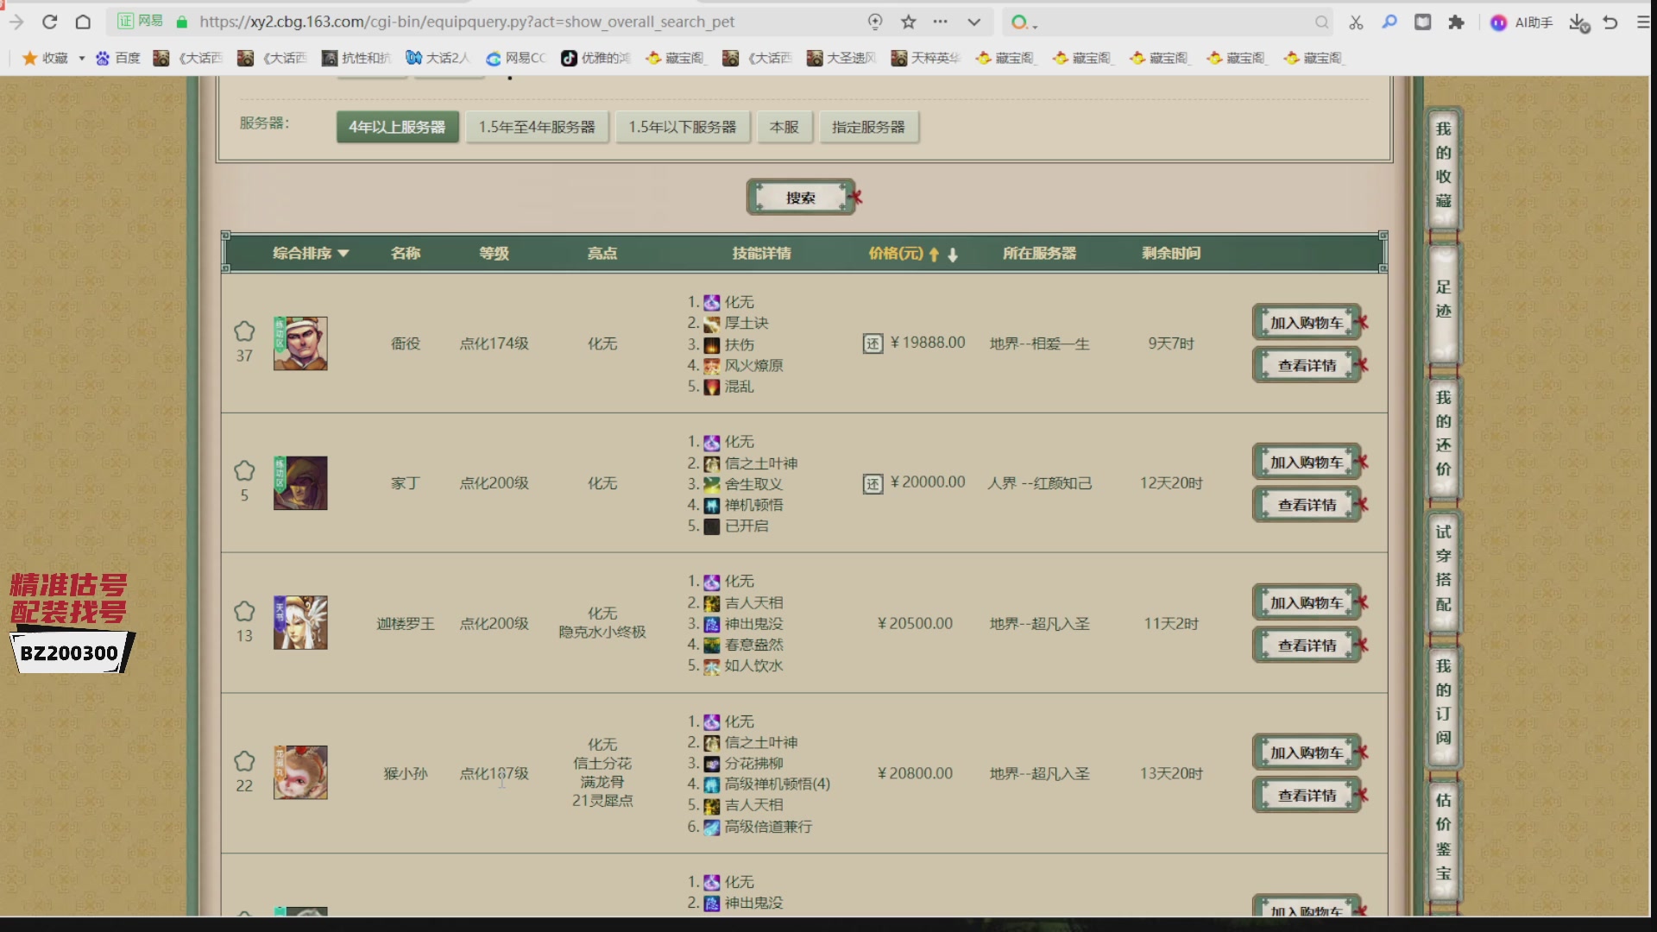The height and width of the screenshot is (932, 1657).
Task: Open browser home page icon
Action: [83, 22]
